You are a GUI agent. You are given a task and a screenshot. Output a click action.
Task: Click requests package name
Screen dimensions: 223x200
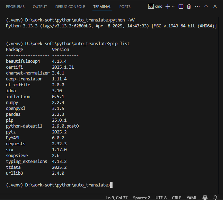tap(16, 144)
